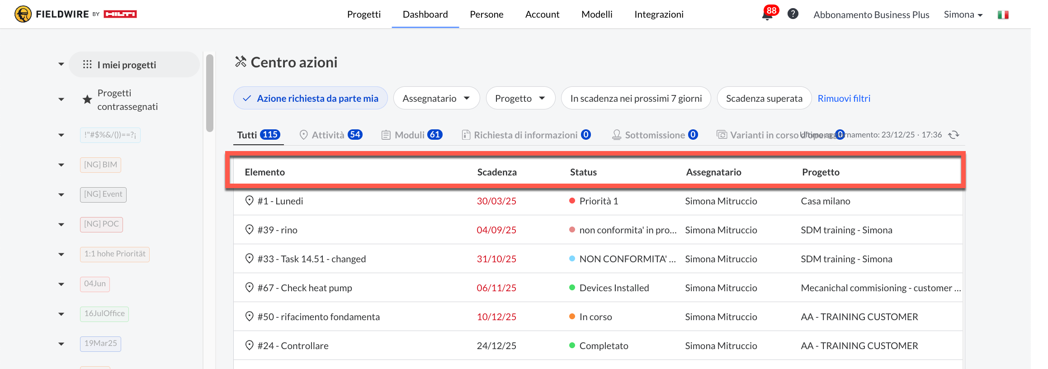Click the help question mark icon
Viewport: 1048px width, 369px height.
[793, 14]
